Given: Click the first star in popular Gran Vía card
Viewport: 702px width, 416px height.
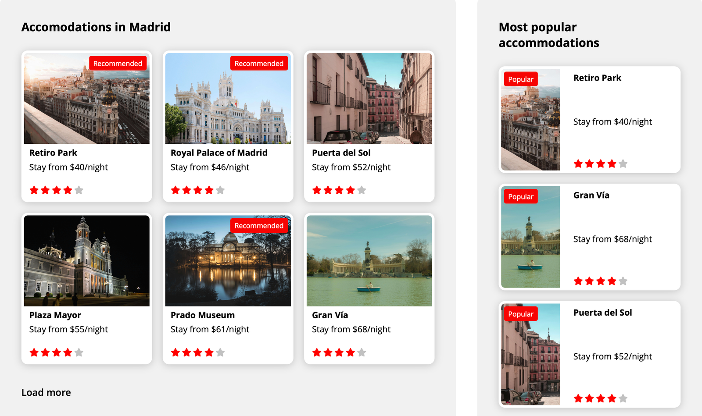Looking at the screenshot, I should click(x=578, y=281).
